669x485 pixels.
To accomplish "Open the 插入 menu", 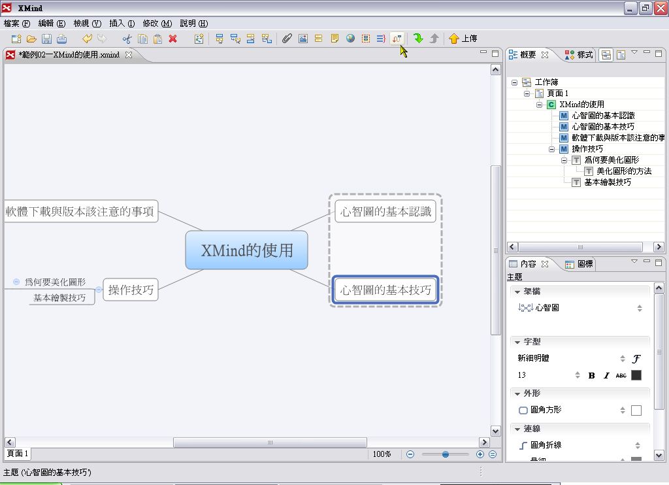I will (122, 24).
